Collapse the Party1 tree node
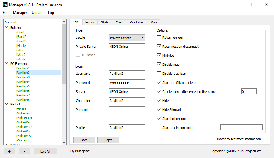Screen dimensions: 274x158 (7, 104)
